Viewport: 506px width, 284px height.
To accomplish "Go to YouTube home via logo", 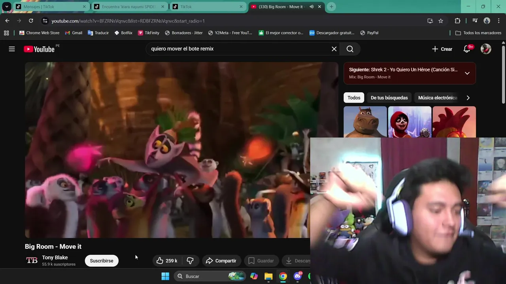I will point(39,49).
